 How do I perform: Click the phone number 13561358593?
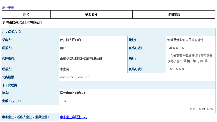tap(175, 69)
